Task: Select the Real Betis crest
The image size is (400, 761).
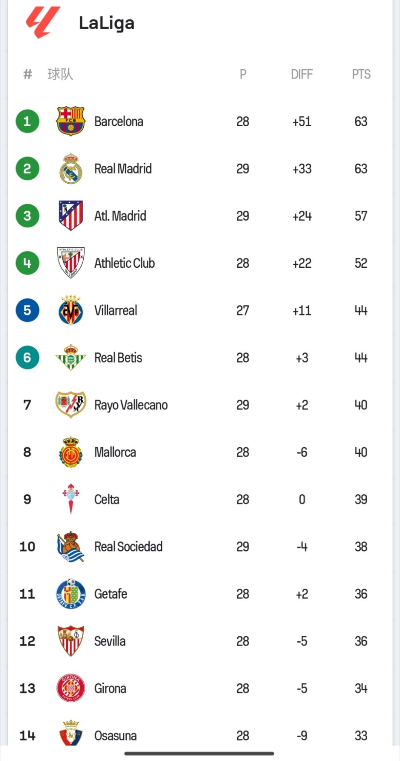Action: pos(70,357)
